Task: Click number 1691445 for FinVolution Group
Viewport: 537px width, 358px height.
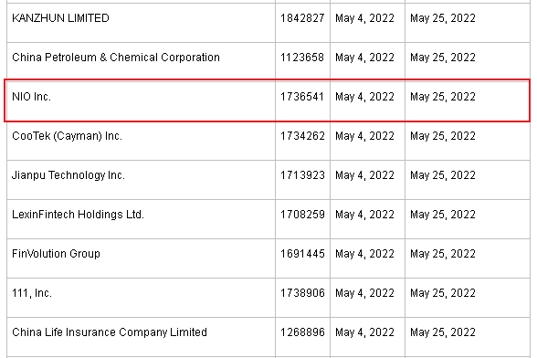Action: (302, 254)
